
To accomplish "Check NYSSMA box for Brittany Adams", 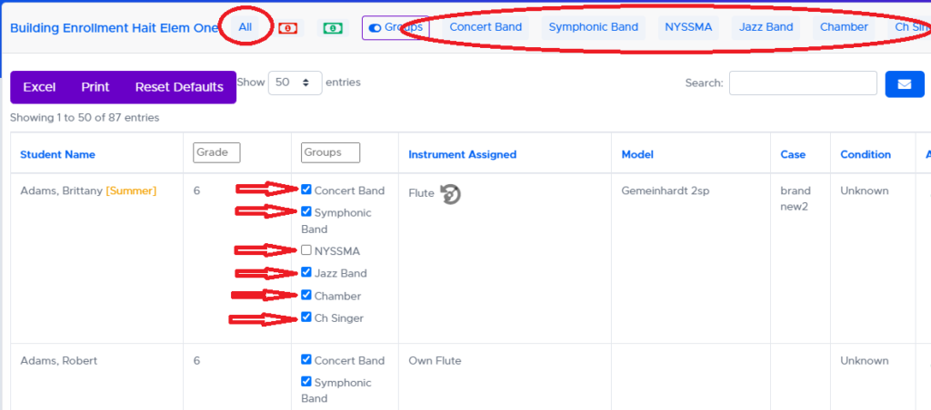I will 306,250.
